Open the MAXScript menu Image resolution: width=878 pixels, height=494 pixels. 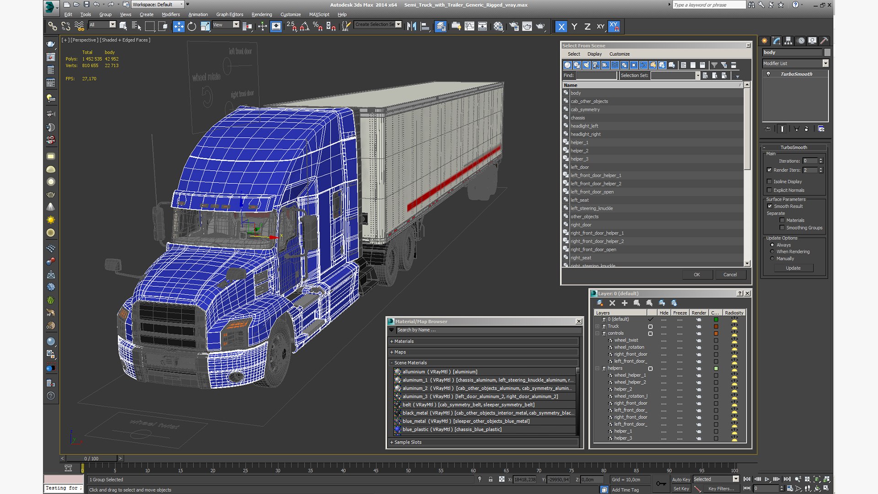[319, 15]
